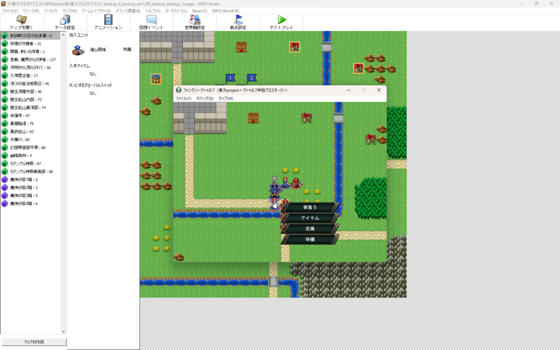Select blue flag number 1 on the editor map

pyautogui.click(x=230, y=78)
